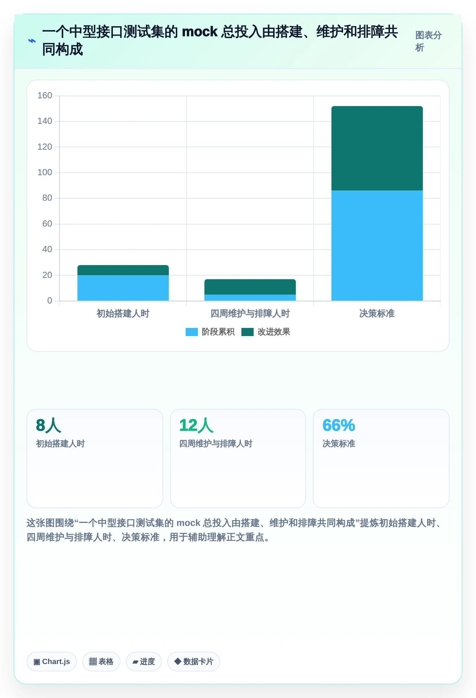
Task: Click the 四周维护与排障人时 caption under 12人
Action: point(216,444)
